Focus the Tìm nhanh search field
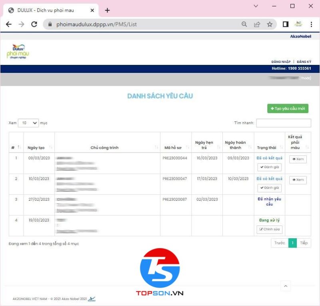The width and height of the screenshot is (320, 306). (284, 123)
